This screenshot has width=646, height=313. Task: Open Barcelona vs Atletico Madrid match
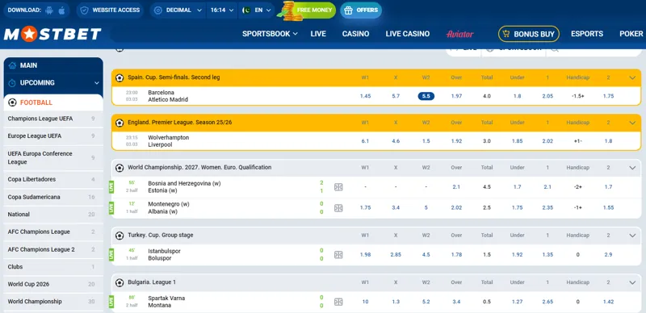pyautogui.click(x=168, y=96)
